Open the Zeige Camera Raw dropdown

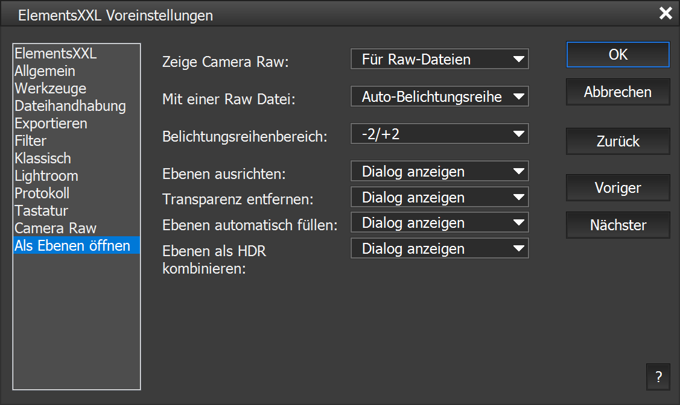click(439, 60)
